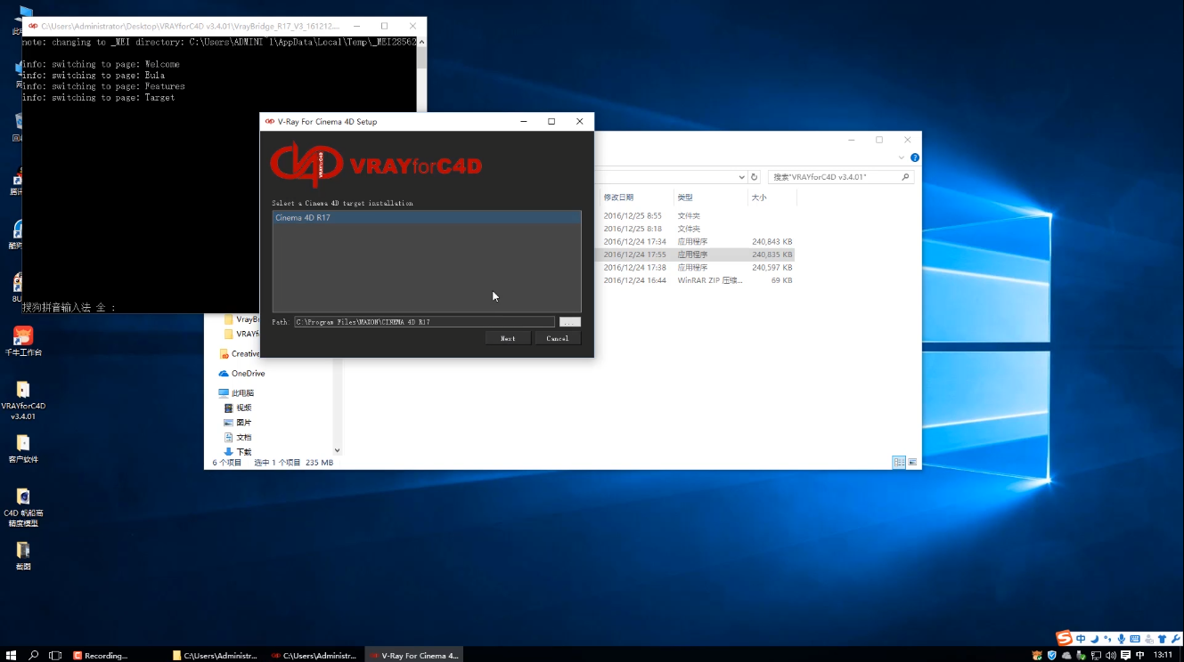Click the refresh icon beside the address bar
The height and width of the screenshot is (662, 1184).
click(755, 177)
